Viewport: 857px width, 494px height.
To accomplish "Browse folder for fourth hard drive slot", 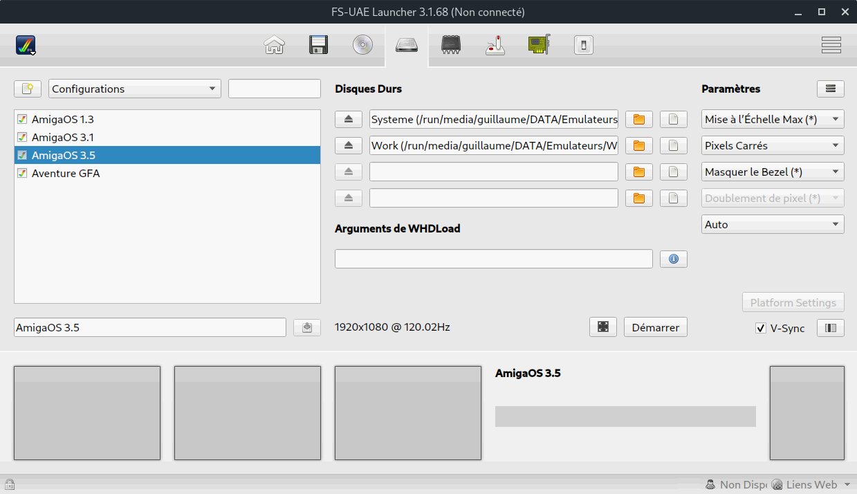I will 639,198.
